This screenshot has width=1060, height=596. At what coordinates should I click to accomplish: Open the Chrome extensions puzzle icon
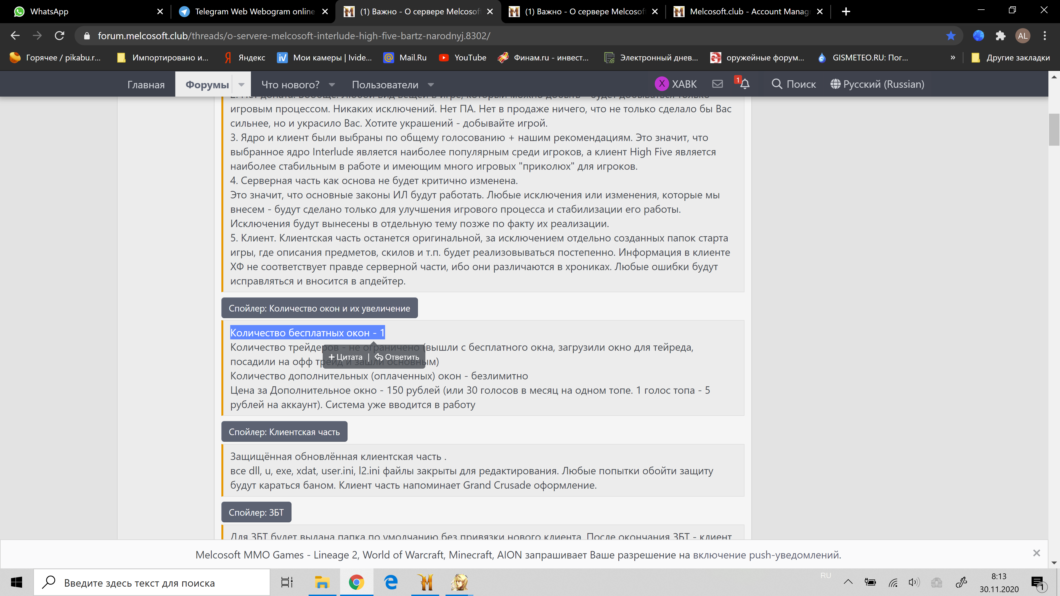point(1000,36)
